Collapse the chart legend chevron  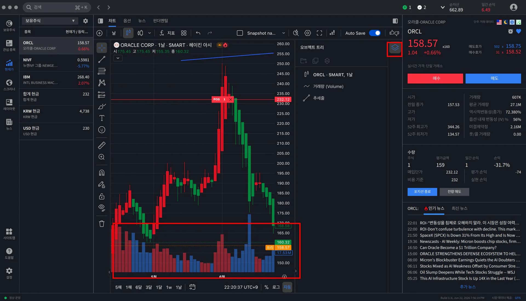(x=118, y=58)
